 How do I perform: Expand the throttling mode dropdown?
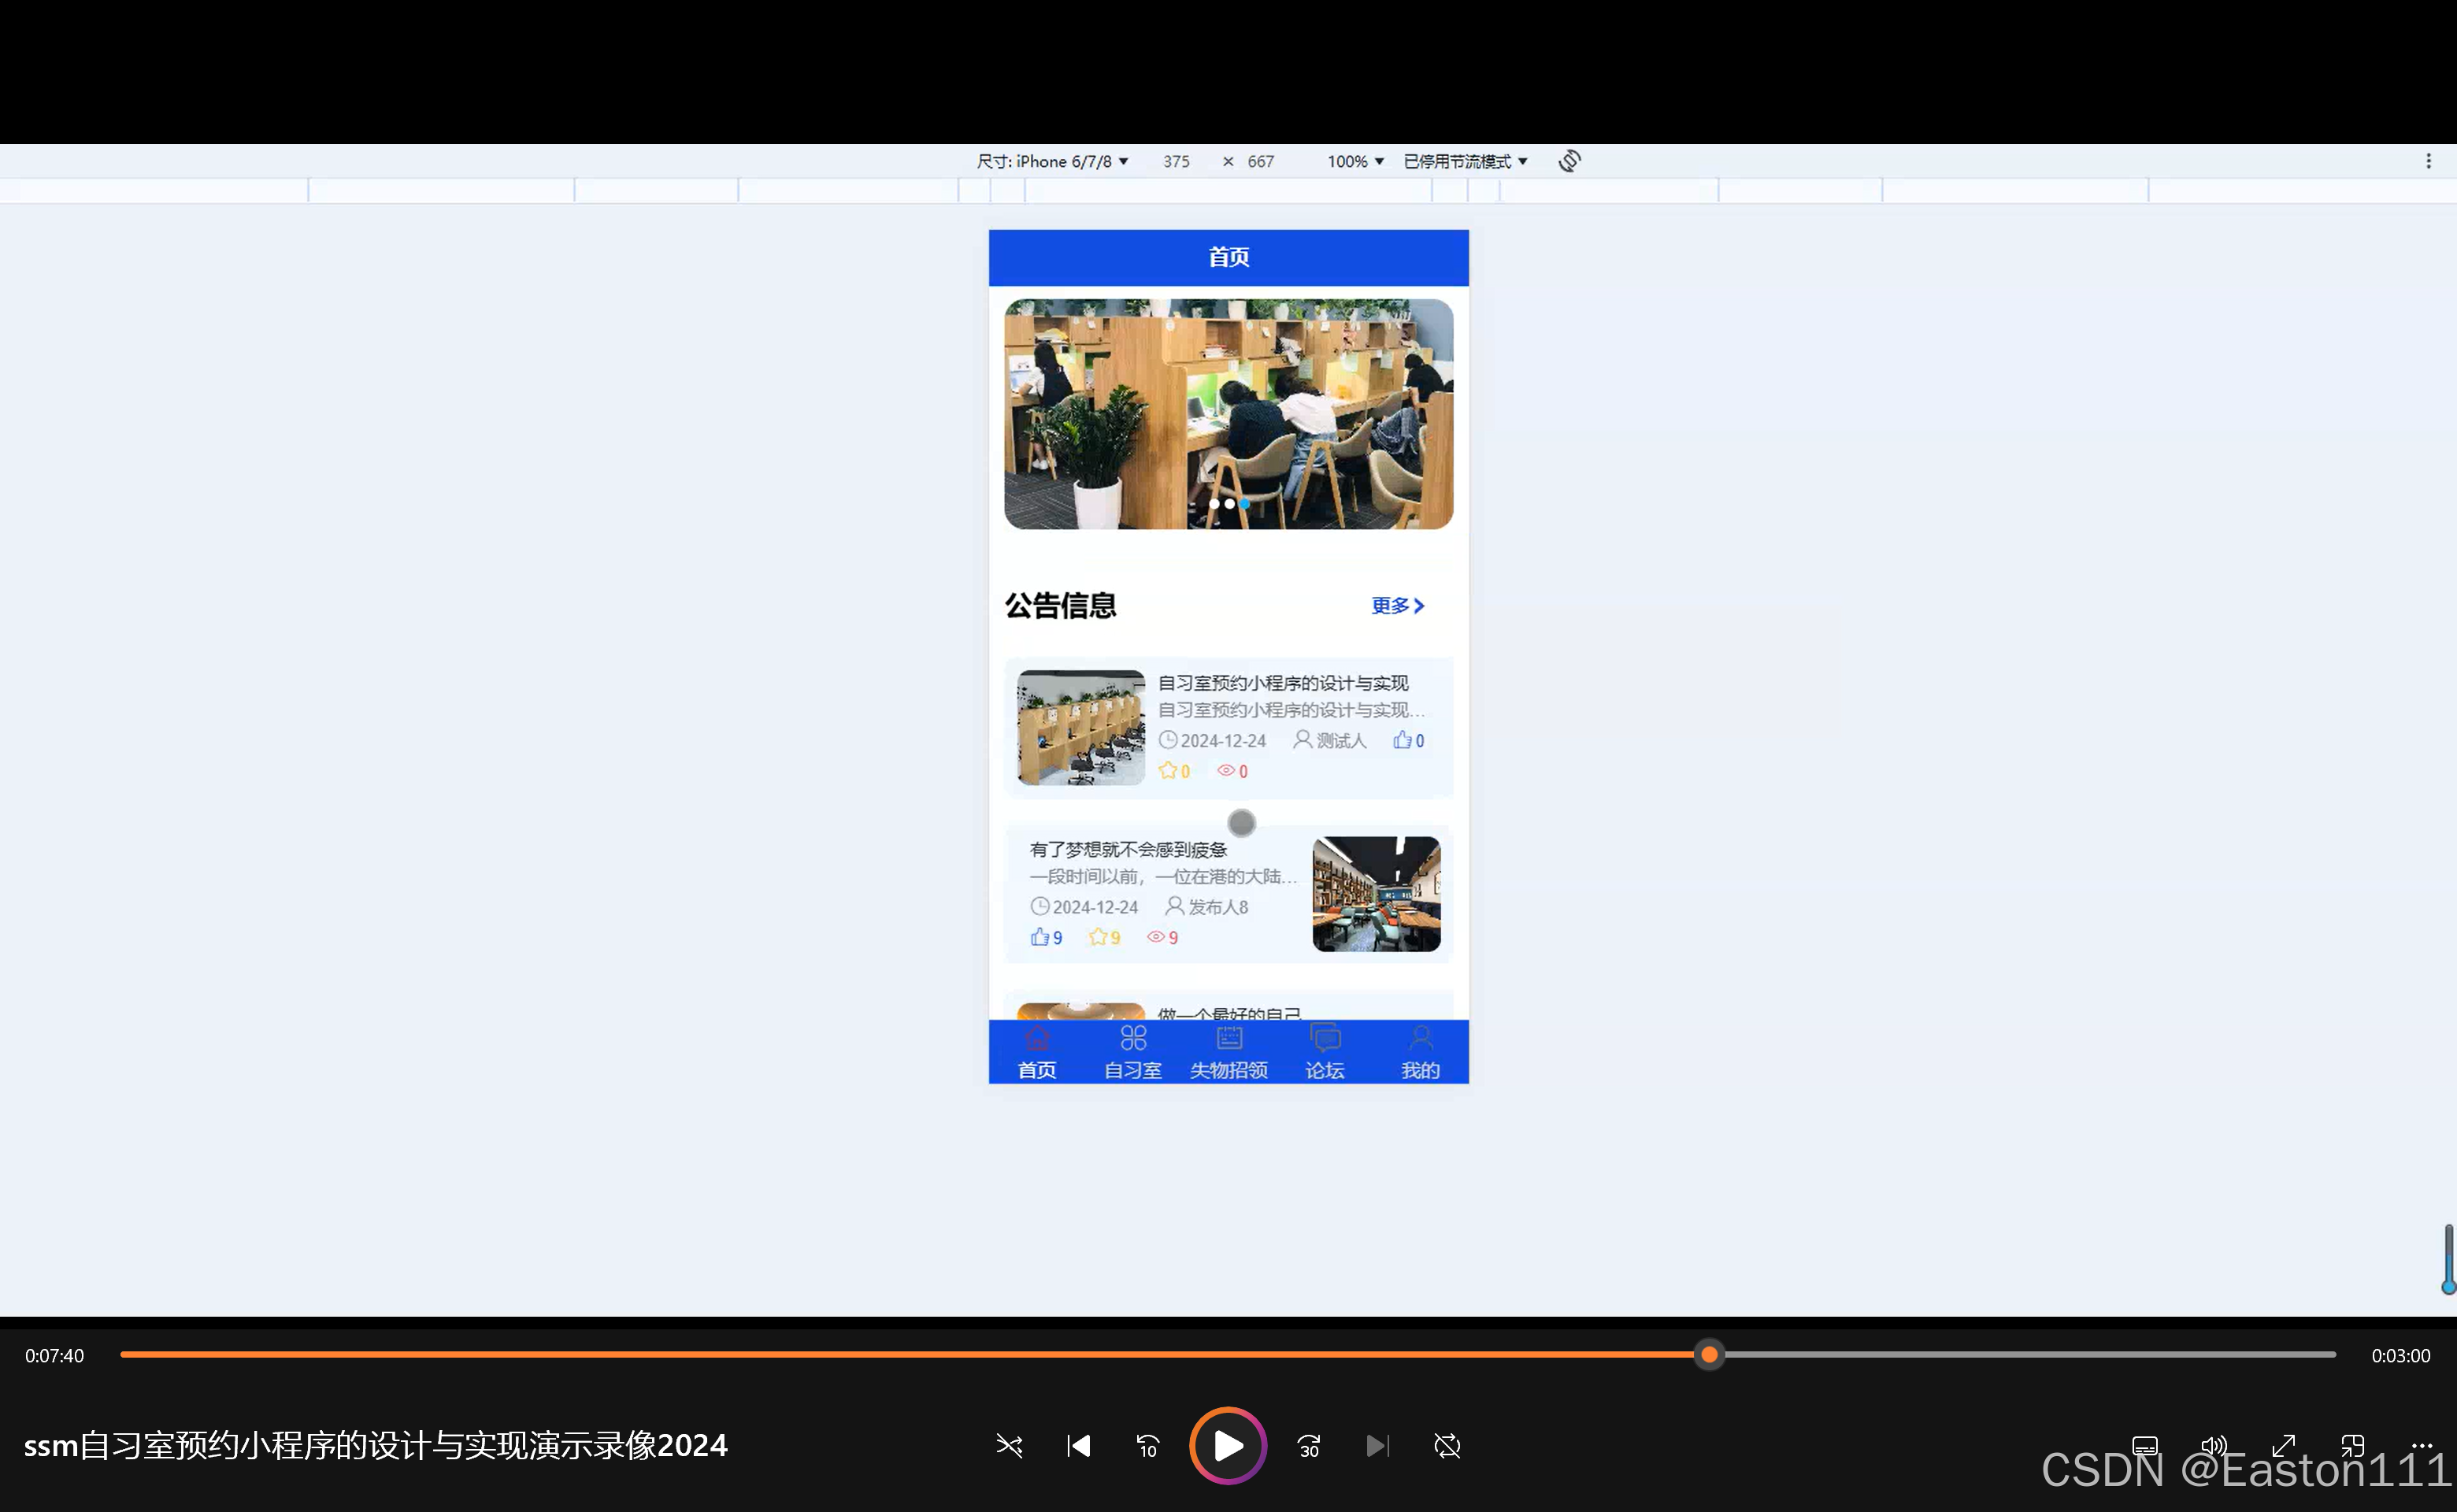[1465, 161]
